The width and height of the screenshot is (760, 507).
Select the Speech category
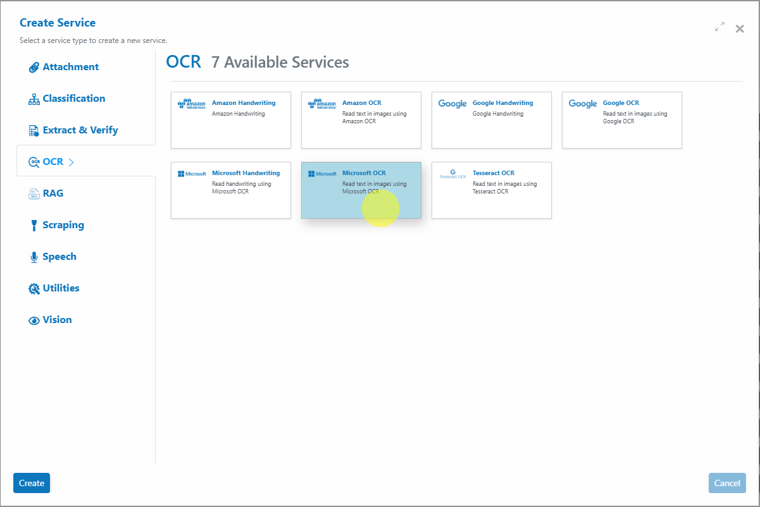[59, 257]
